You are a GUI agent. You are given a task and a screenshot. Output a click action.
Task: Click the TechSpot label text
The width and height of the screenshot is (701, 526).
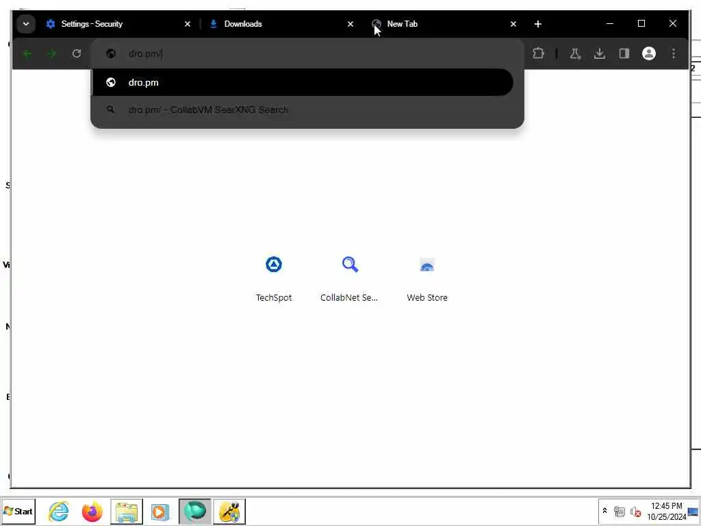click(x=274, y=297)
